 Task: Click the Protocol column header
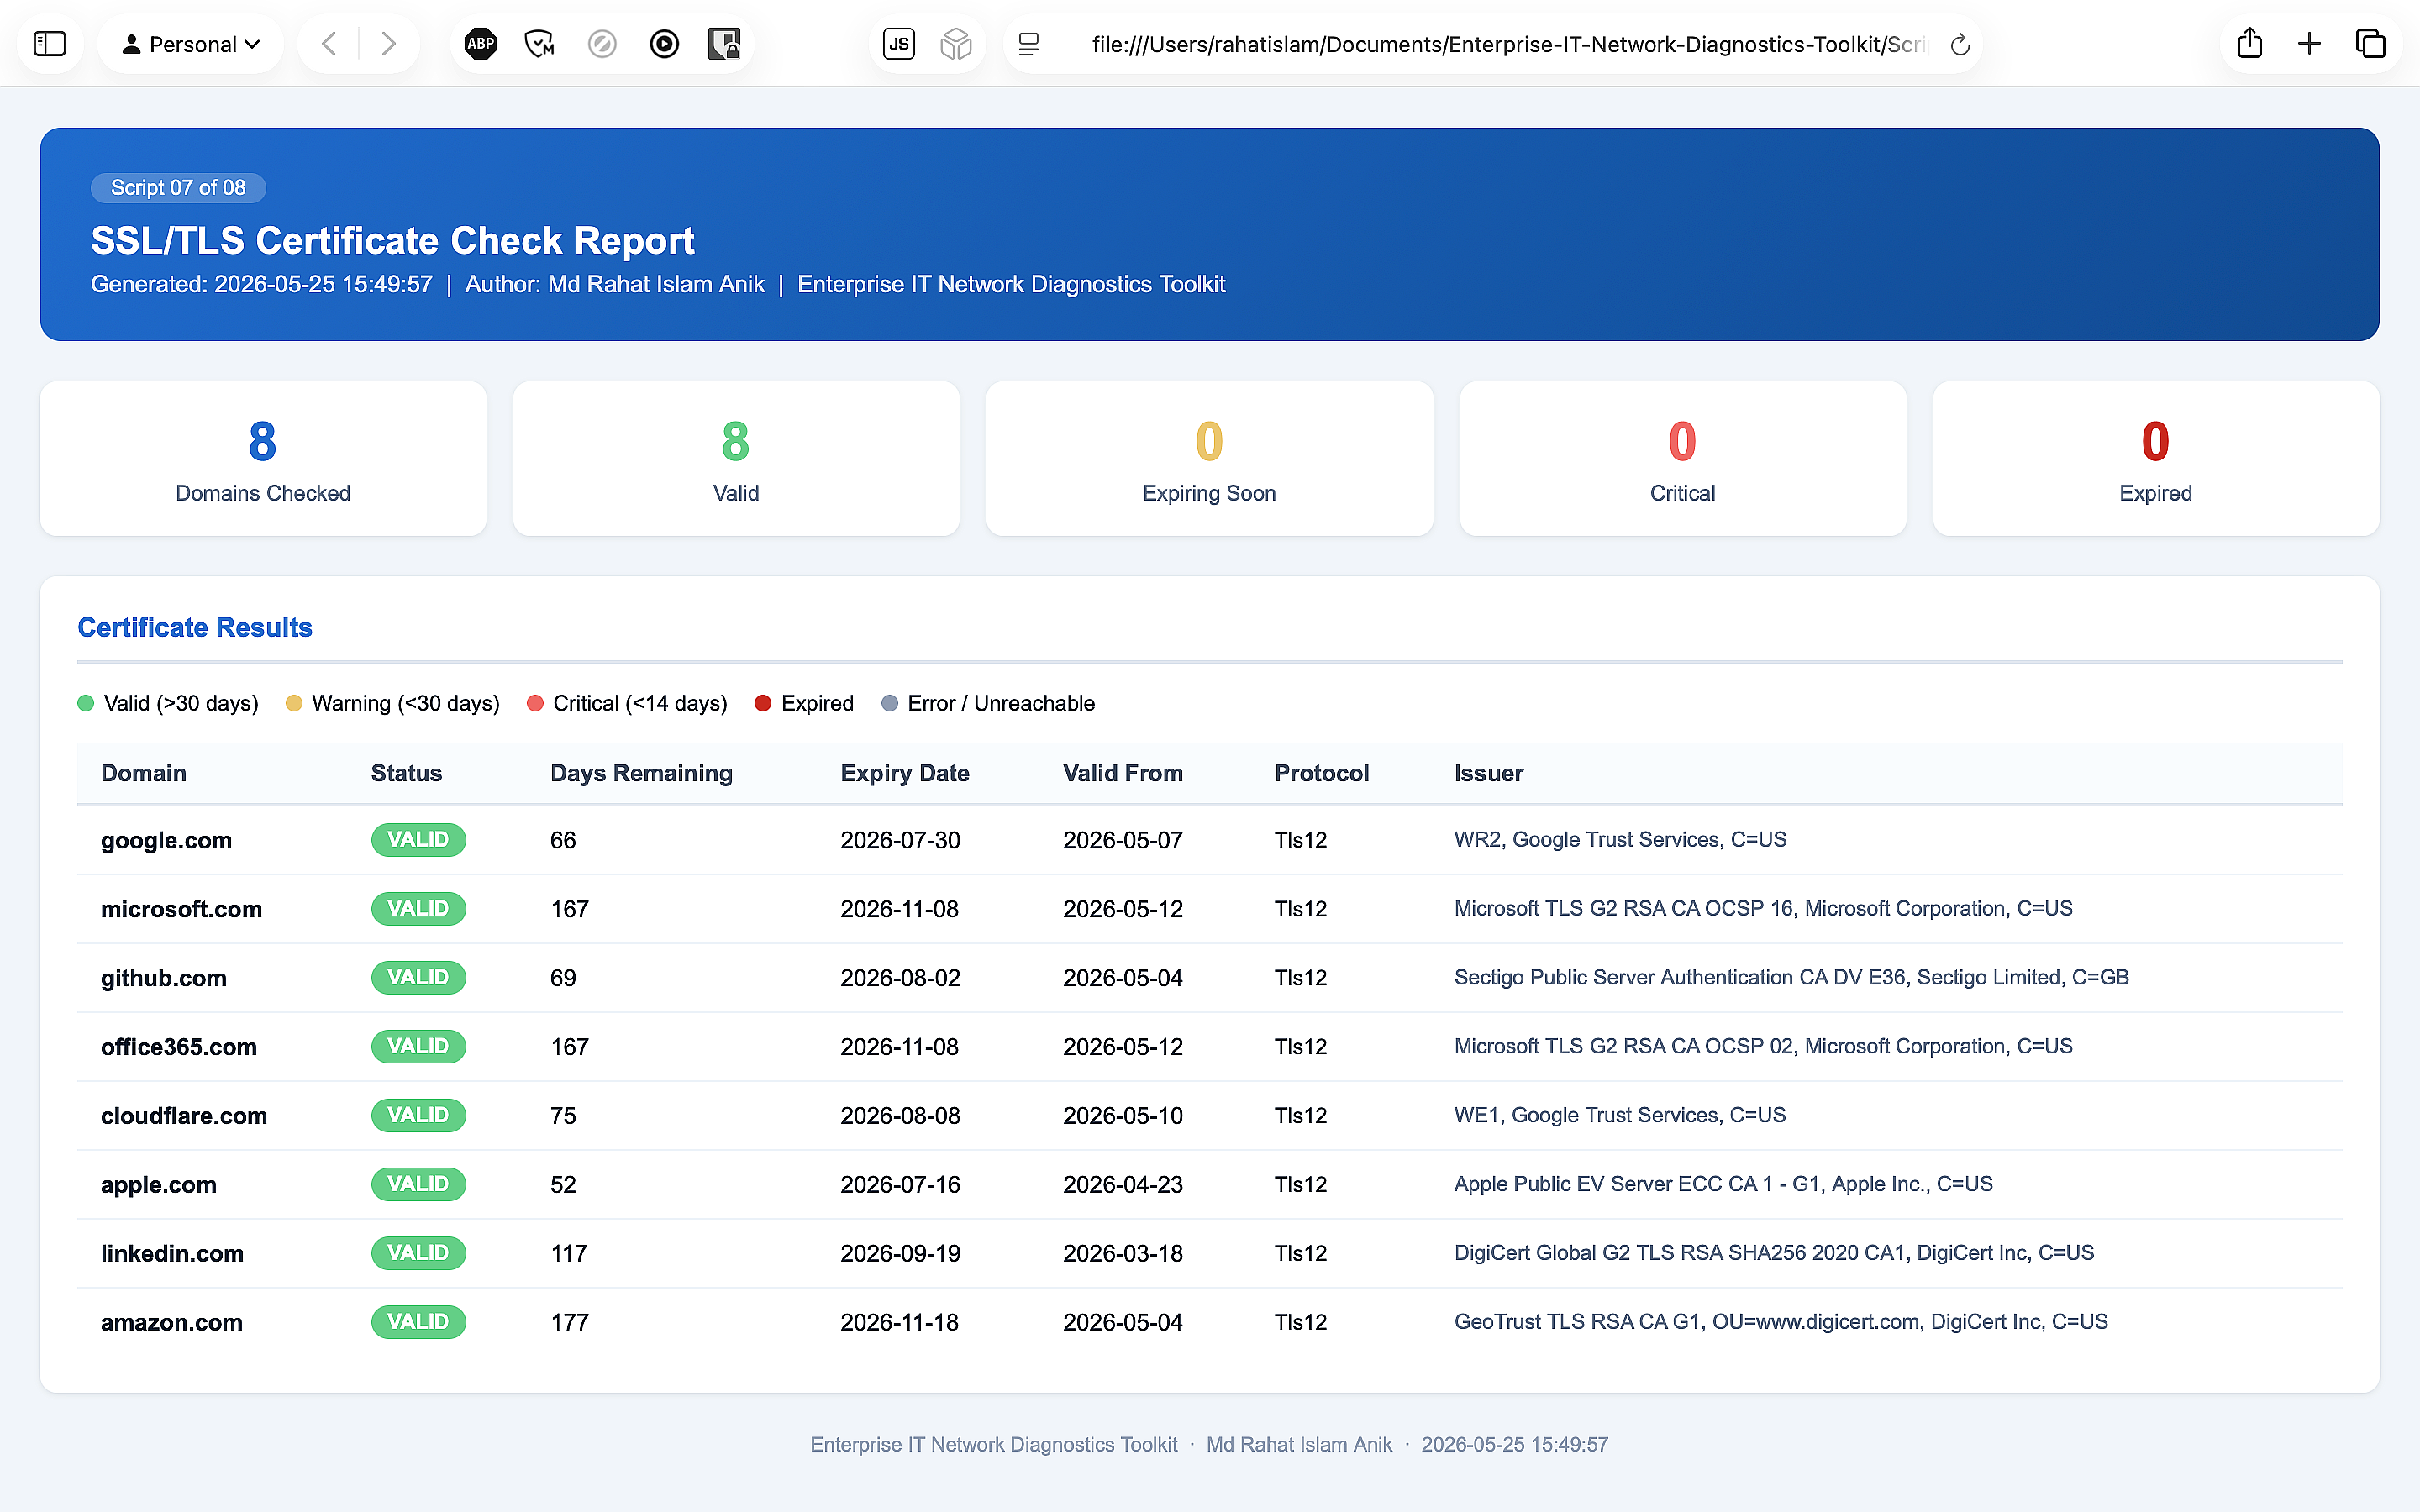[x=1322, y=774]
